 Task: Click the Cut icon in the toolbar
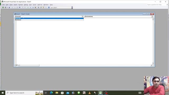tap(12, 7)
